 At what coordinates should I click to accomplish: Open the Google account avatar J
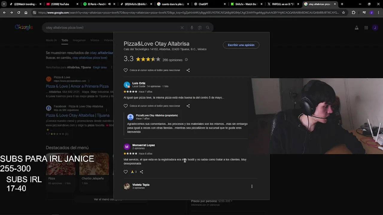375,27
